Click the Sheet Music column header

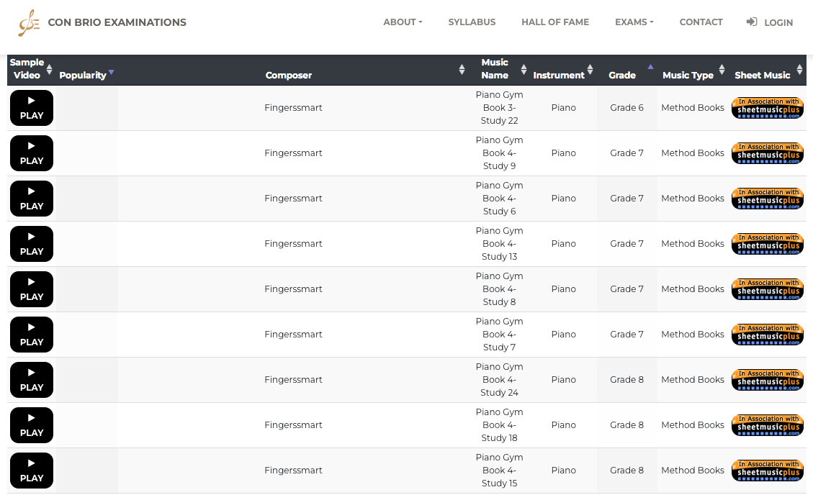click(762, 75)
